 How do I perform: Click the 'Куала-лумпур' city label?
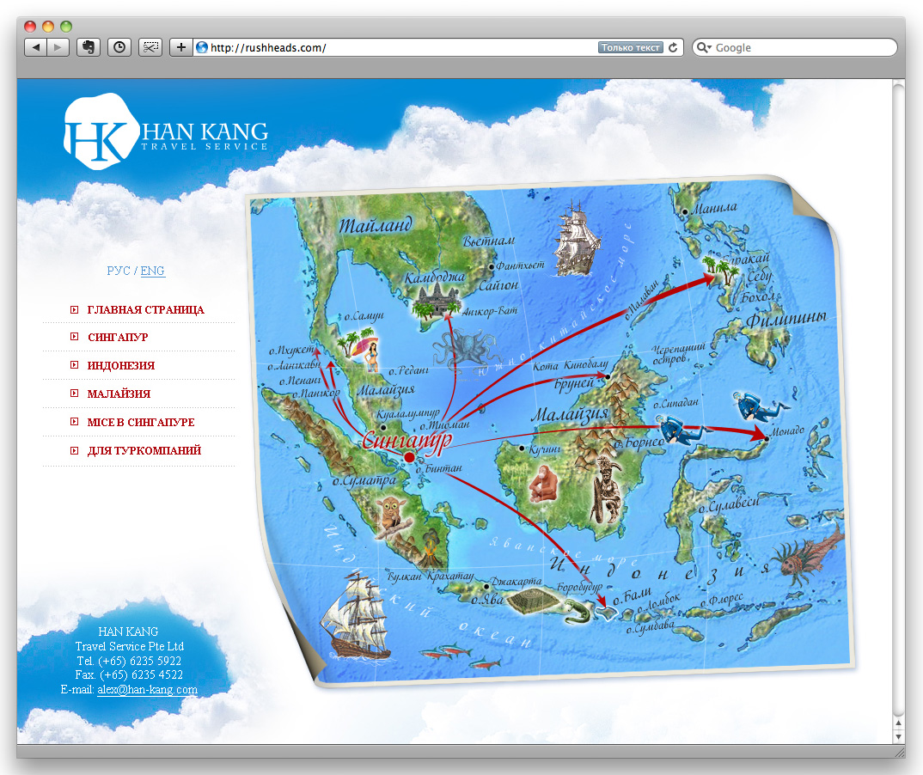pyautogui.click(x=408, y=413)
